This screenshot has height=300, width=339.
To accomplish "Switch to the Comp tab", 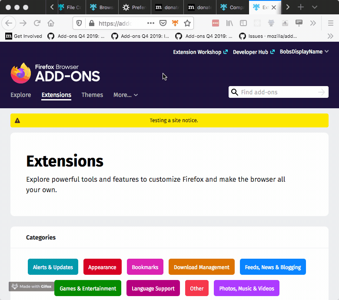I will (x=233, y=7).
